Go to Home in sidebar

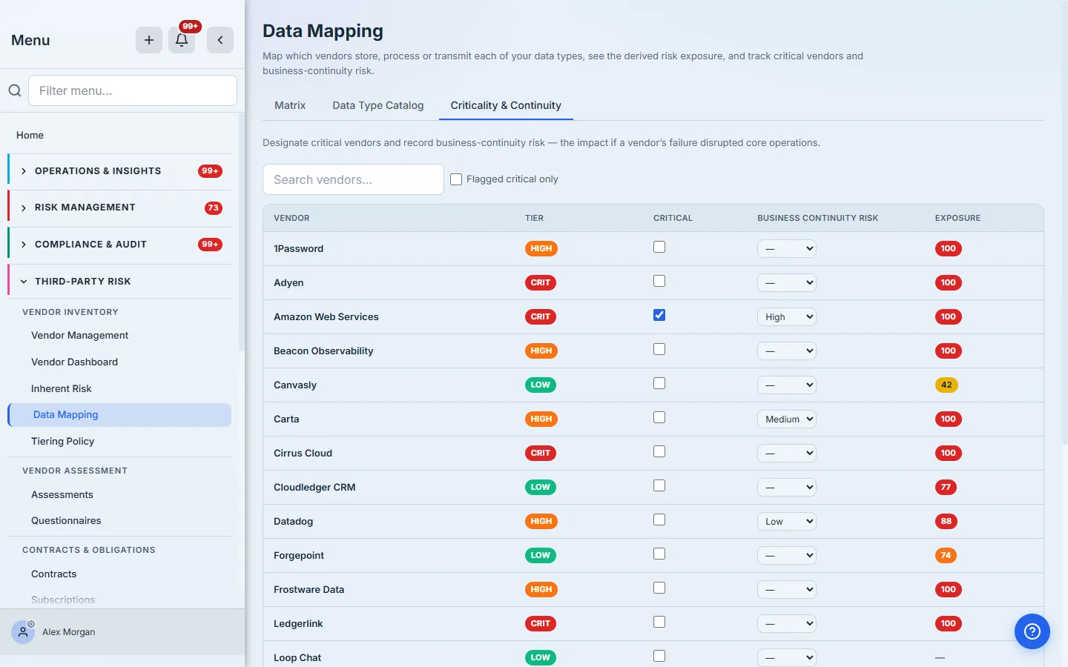30,136
